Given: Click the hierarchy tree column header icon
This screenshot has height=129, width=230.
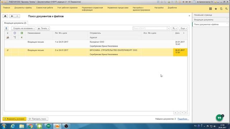Looking at the screenshot, I should coord(15,37).
